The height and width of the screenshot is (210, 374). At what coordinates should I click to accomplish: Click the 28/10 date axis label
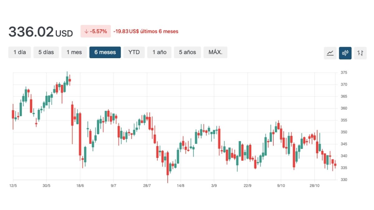tap(314, 186)
